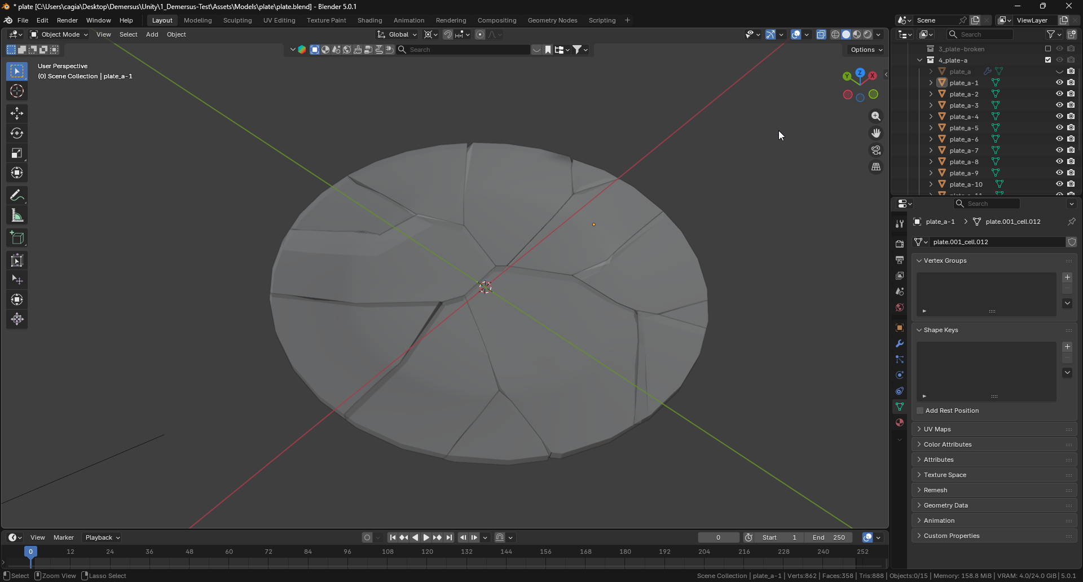Open the Modifier Properties wrench tab
Viewport: 1083px width, 582px height.
900,344
